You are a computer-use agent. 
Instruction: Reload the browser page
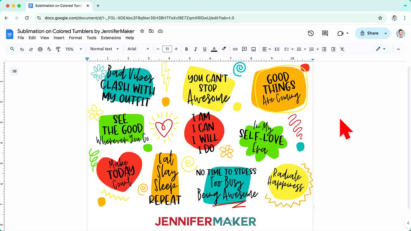(27, 18)
